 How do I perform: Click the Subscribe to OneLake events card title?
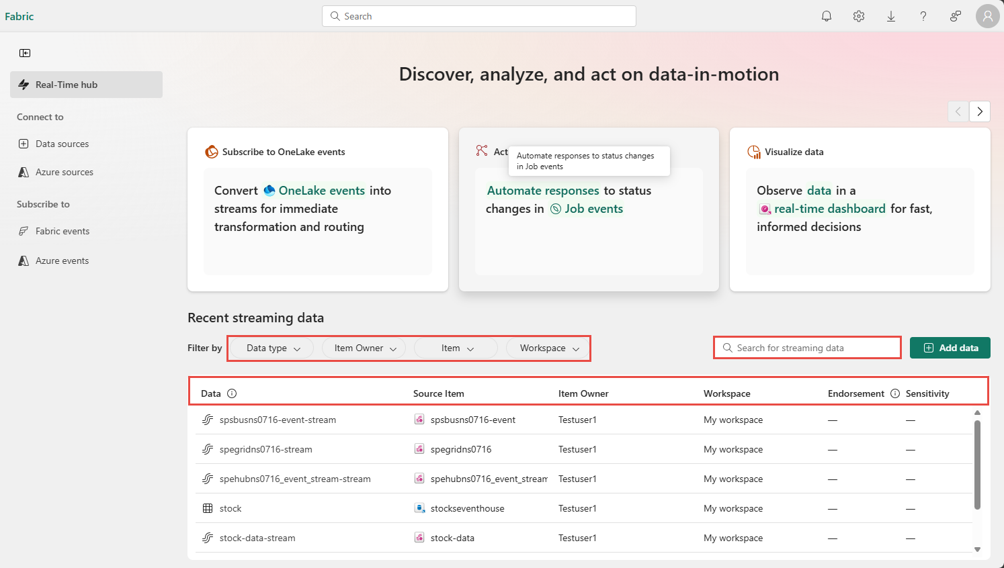(284, 152)
